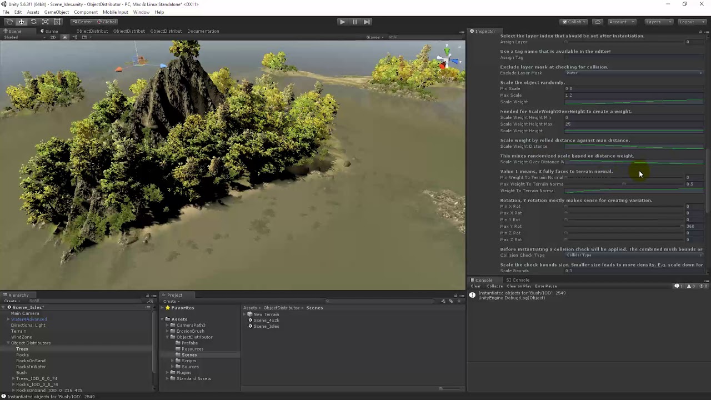Open the Layers dropdown
This screenshot has height=400, width=711.
pos(658,22)
